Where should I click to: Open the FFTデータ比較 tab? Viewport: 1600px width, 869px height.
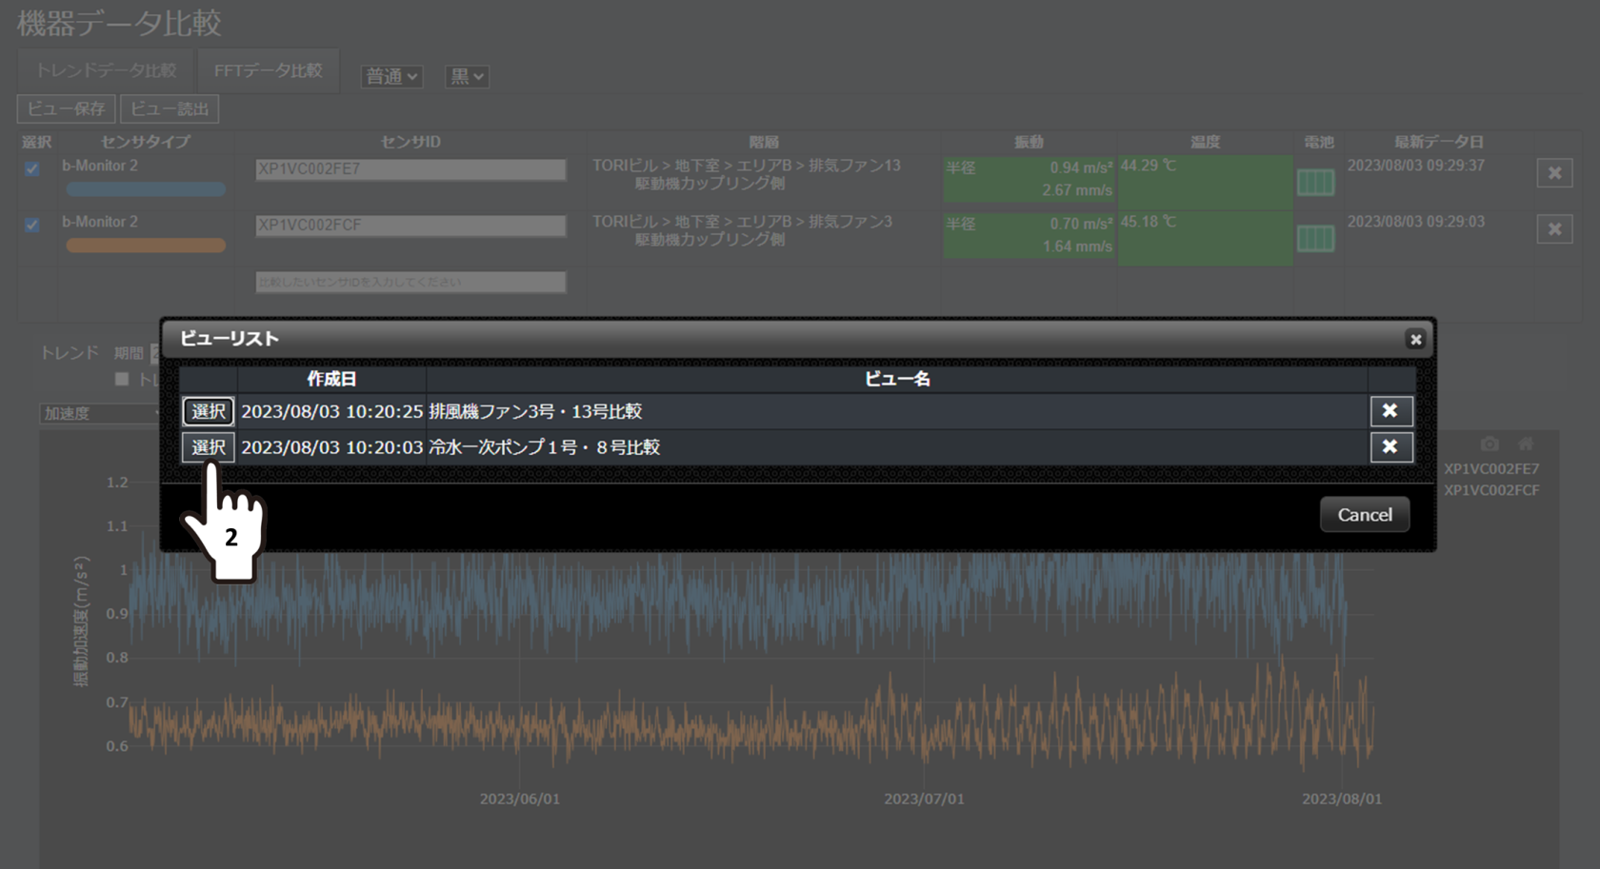coord(268,71)
